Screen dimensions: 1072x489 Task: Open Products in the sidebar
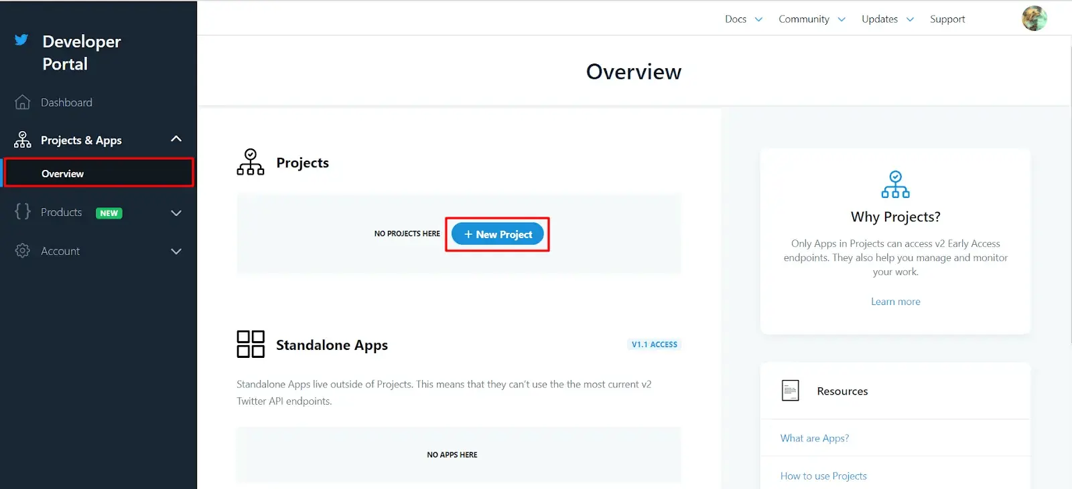pos(61,212)
